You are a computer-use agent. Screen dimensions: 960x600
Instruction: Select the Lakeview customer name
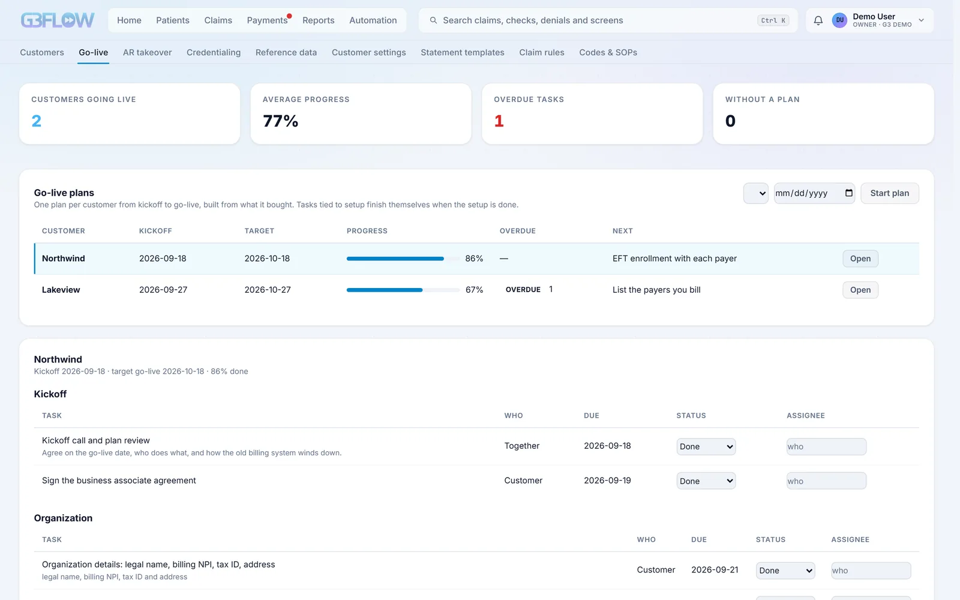(x=61, y=290)
